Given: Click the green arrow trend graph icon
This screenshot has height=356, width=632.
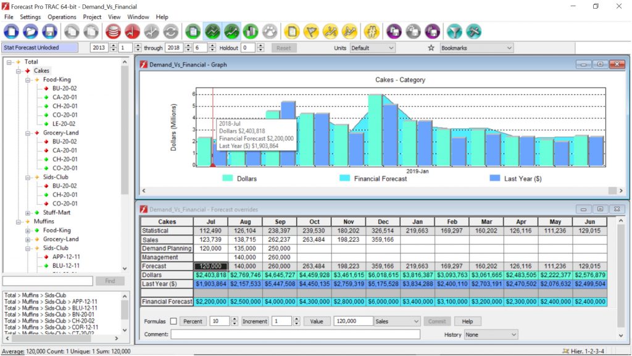Looking at the screenshot, I should (231, 31).
